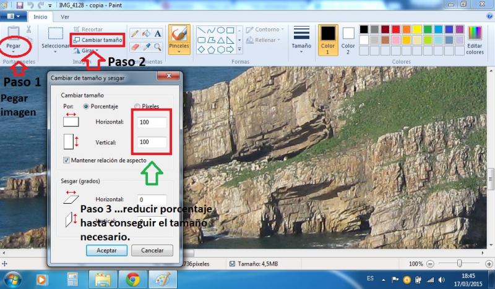495x289 pixels.
Task: Select the Pencil tool
Action: click(x=134, y=33)
